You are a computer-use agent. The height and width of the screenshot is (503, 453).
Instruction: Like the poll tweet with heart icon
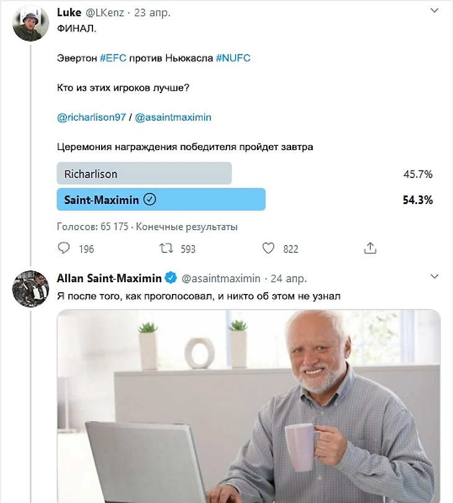[269, 248]
